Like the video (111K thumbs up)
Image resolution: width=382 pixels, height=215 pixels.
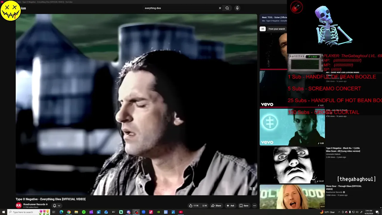(x=193, y=205)
